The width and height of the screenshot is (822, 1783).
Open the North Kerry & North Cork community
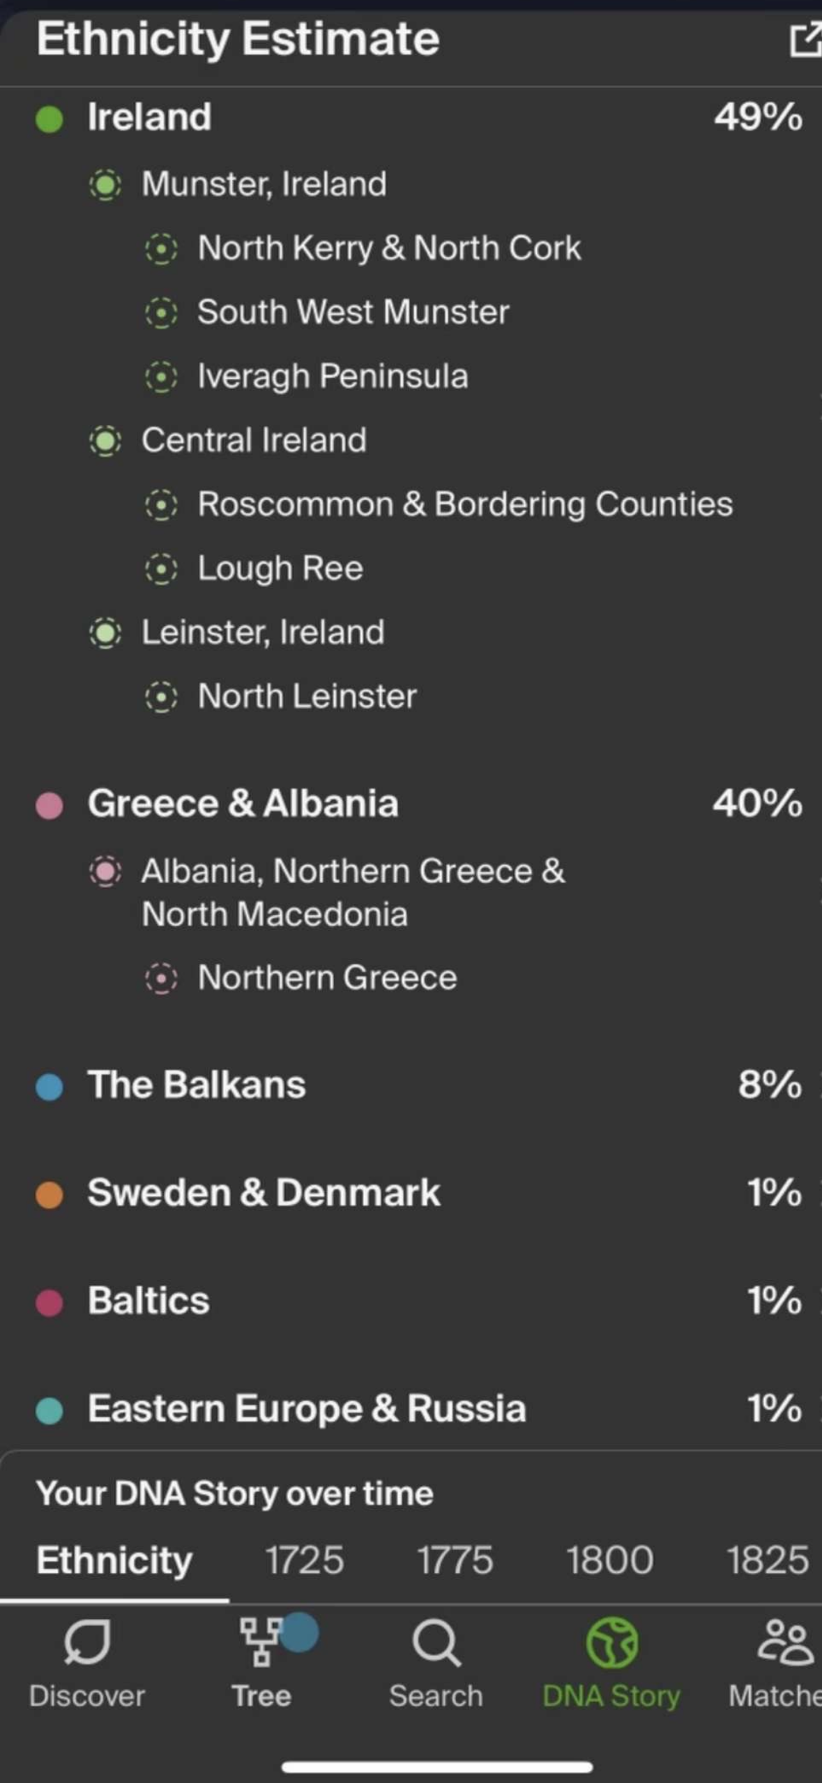point(389,248)
